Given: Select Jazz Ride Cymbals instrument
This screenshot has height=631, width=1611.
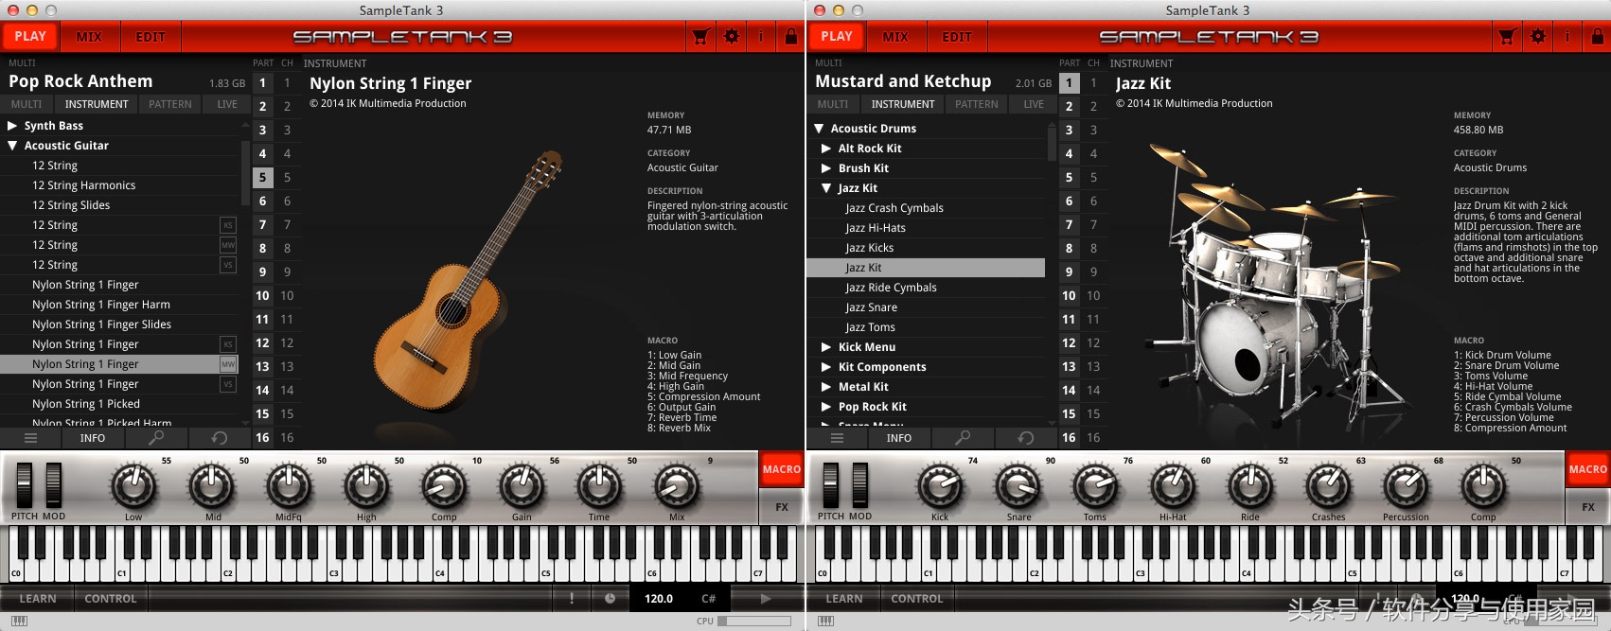Looking at the screenshot, I should (x=926, y=288).
